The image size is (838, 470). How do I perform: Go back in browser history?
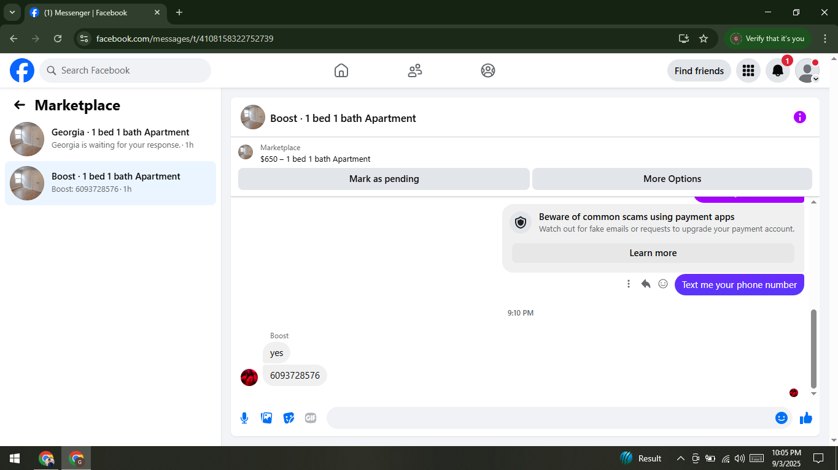(14, 39)
